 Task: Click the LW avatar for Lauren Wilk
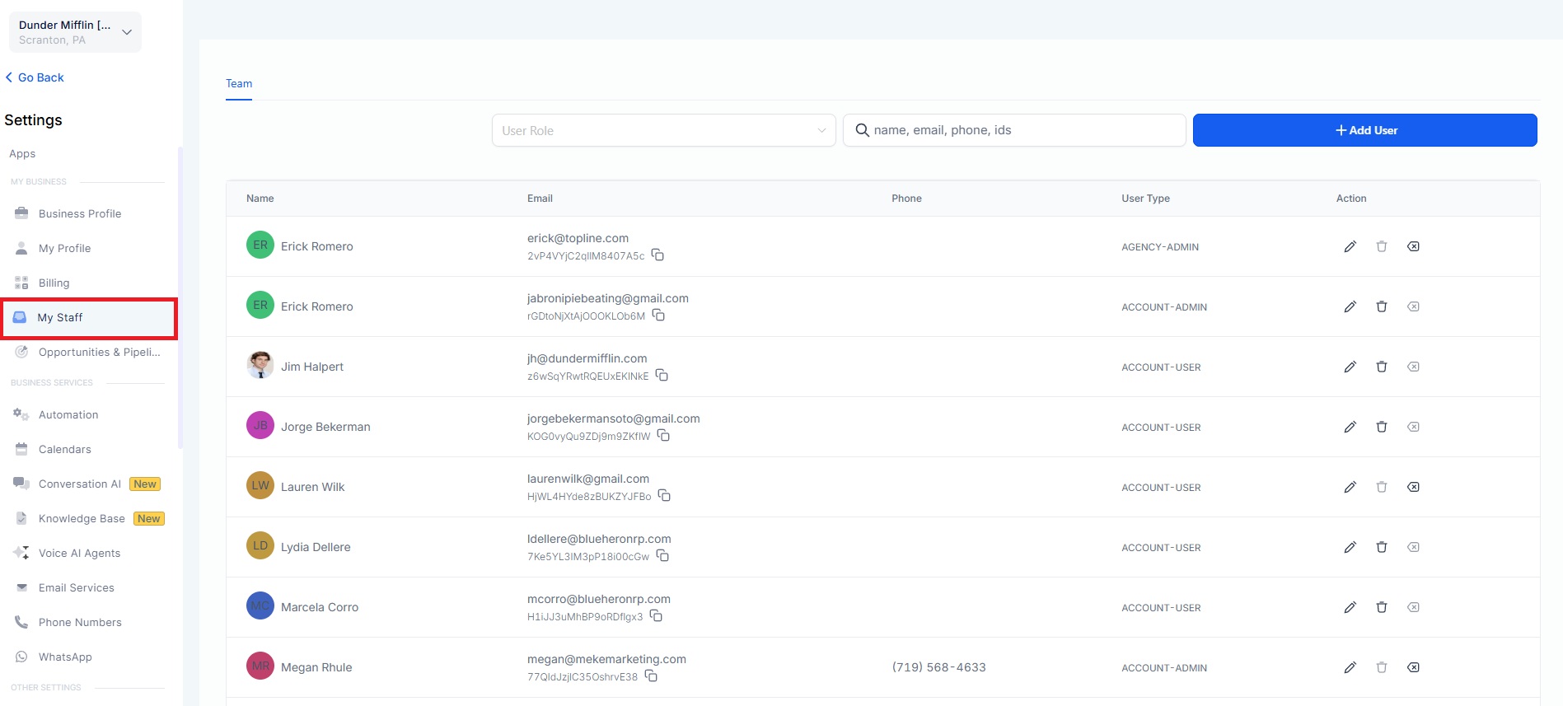pyautogui.click(x=260, y=485)
